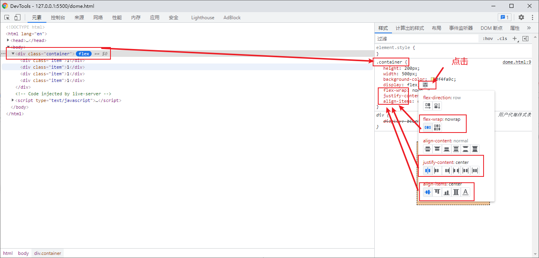Set align-items to baseline
Image resolution: width=539 pixels, height=258 pixels.
tap(465, 192)
